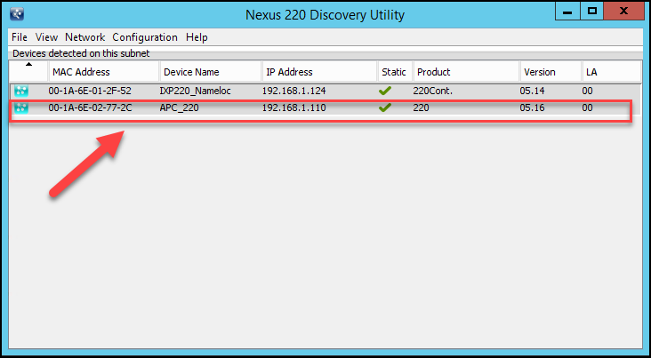Click version value 05.16

[532, 108]
